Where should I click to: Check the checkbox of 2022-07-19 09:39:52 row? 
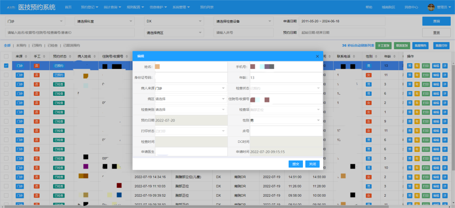(x=6, y=195)
